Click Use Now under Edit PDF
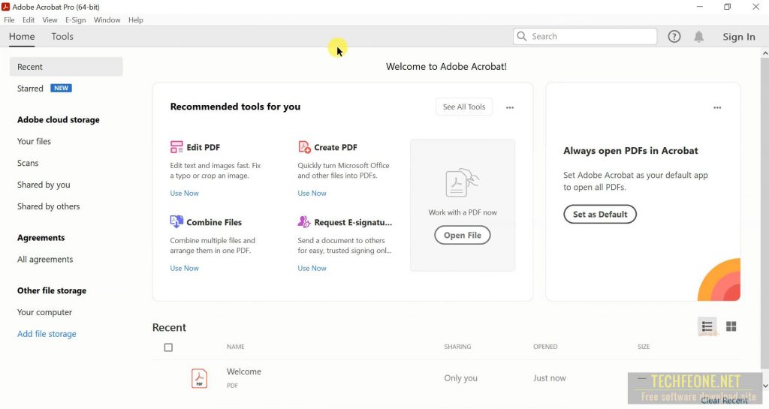The width and height of the screenshot is (769, 409). point(185,193)
